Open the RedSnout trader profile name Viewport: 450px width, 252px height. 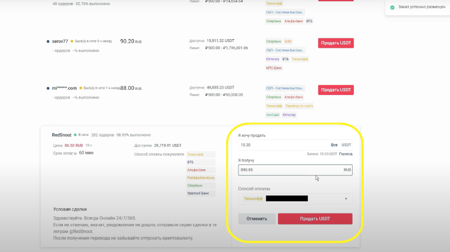click(61, 134)
